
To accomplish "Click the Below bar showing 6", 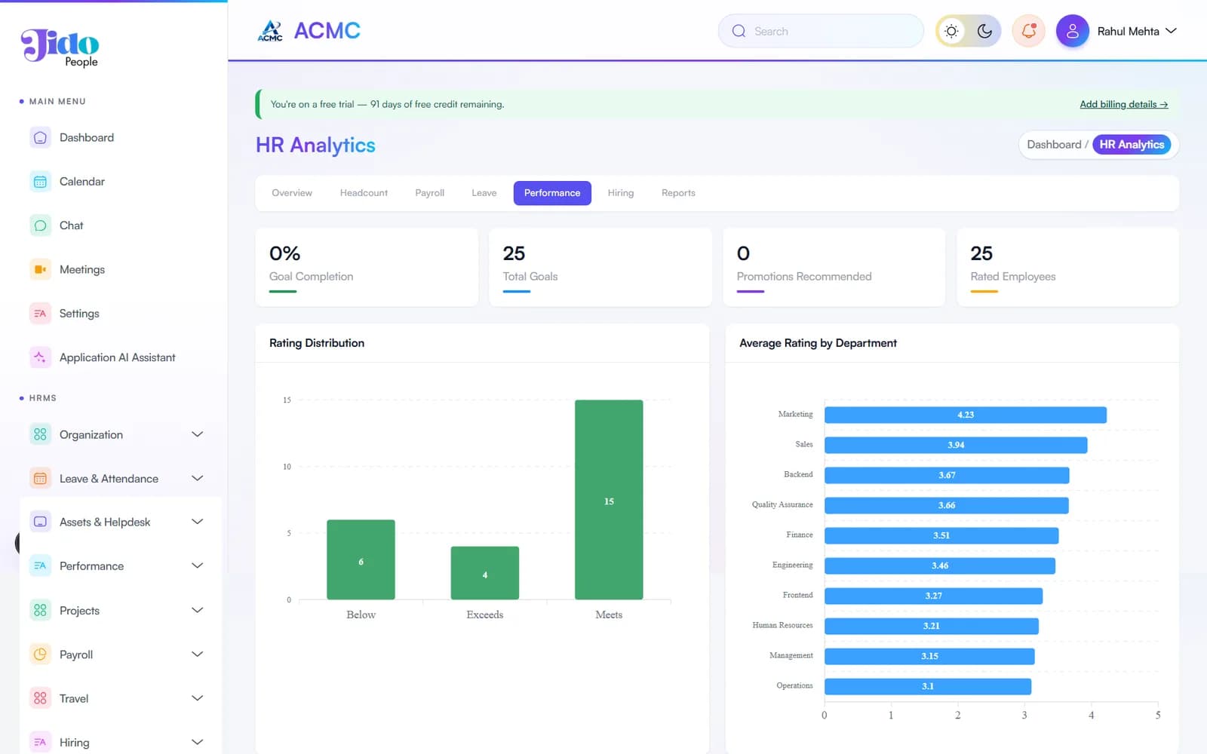I will coord(361,560).
